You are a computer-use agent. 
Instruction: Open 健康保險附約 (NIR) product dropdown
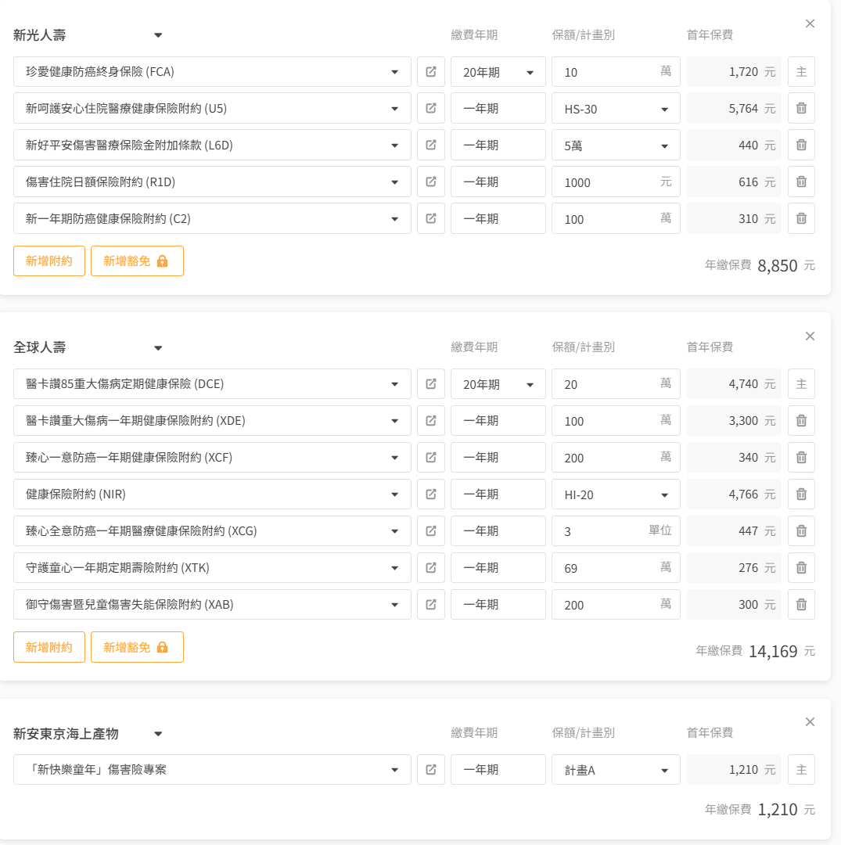(212, 494)
